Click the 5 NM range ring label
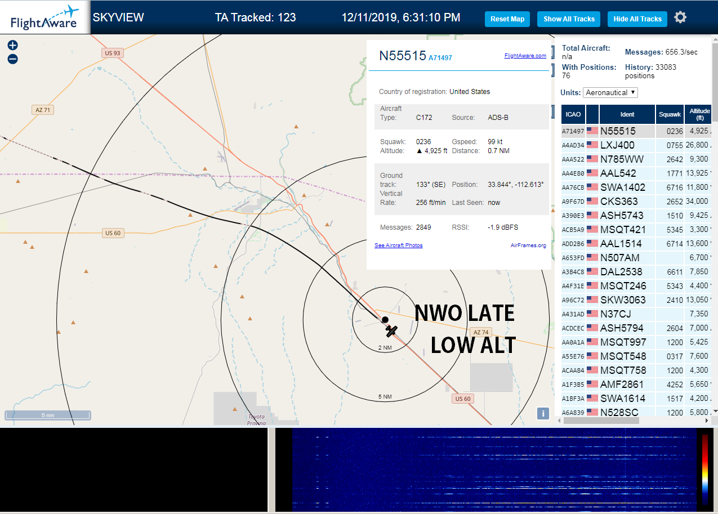This screenshot has height=514, width=718. 385,396
